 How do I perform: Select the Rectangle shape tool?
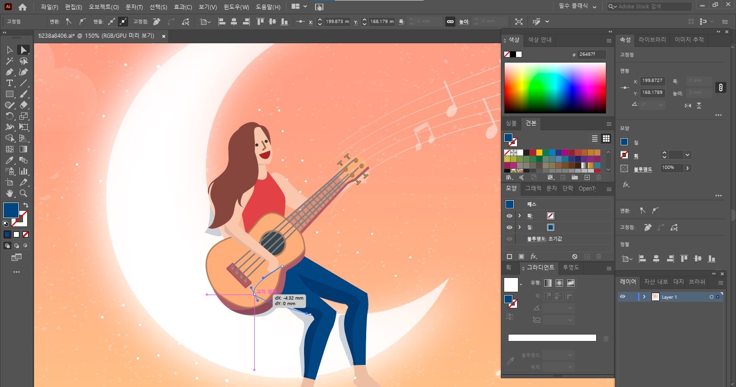(x=9, y=94)
